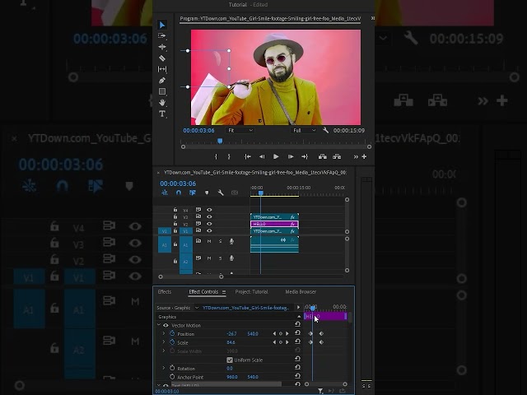
Task: Select the Selection tool arrow
Action: [x=162, y=25]
